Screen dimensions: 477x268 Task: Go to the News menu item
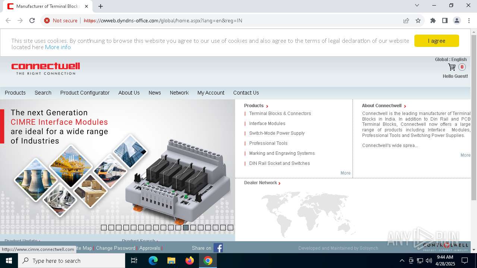point(155,93)
